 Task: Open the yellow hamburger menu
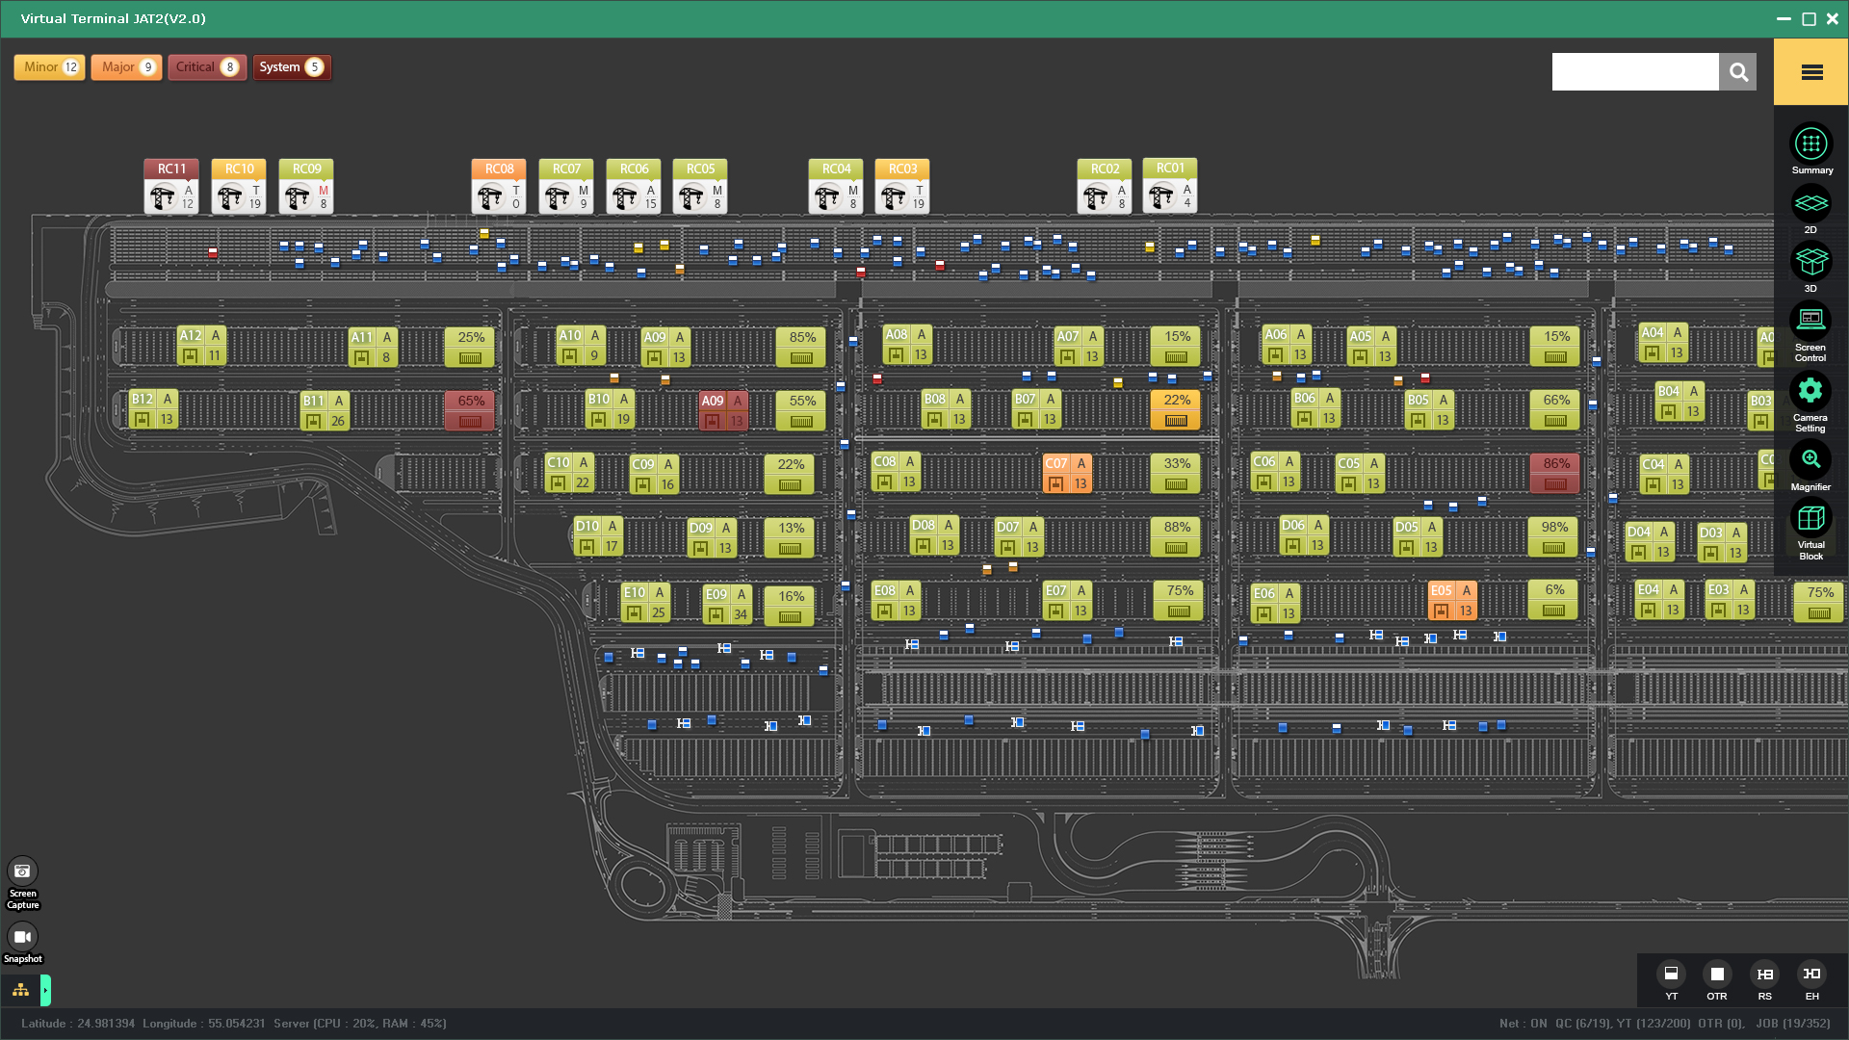pos(1811,72)
